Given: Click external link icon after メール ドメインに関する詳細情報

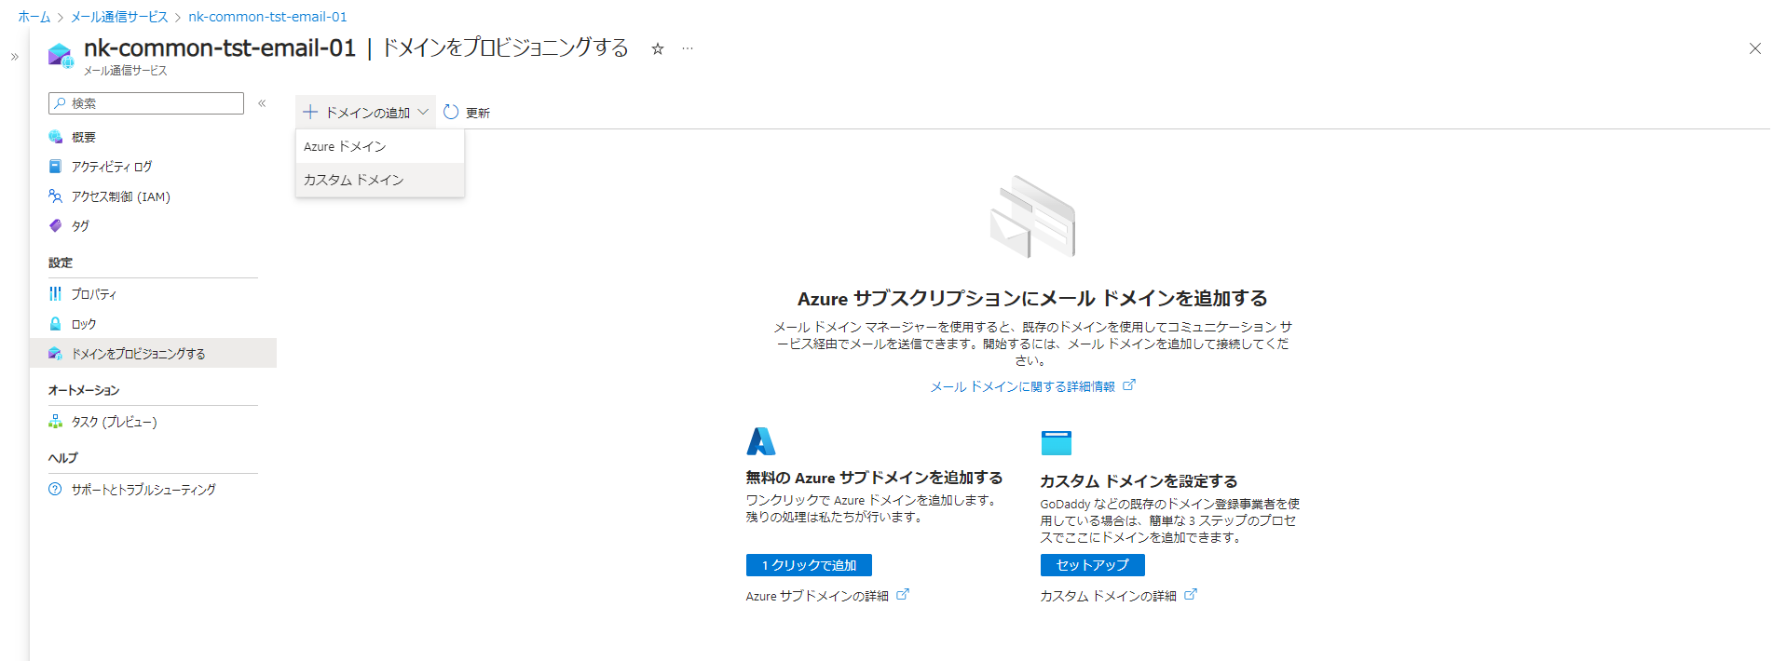Looking at the screenshot, I should [x=1129, y=384].
